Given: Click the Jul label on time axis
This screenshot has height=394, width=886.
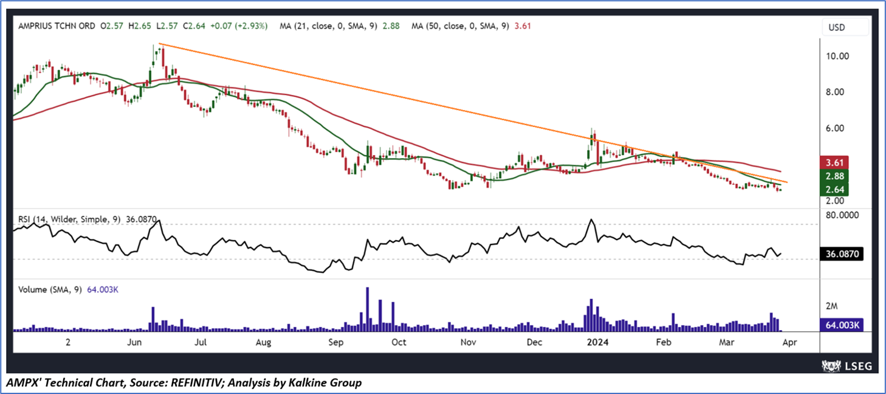Looking at the screenshot, I should tap(201, 342).
